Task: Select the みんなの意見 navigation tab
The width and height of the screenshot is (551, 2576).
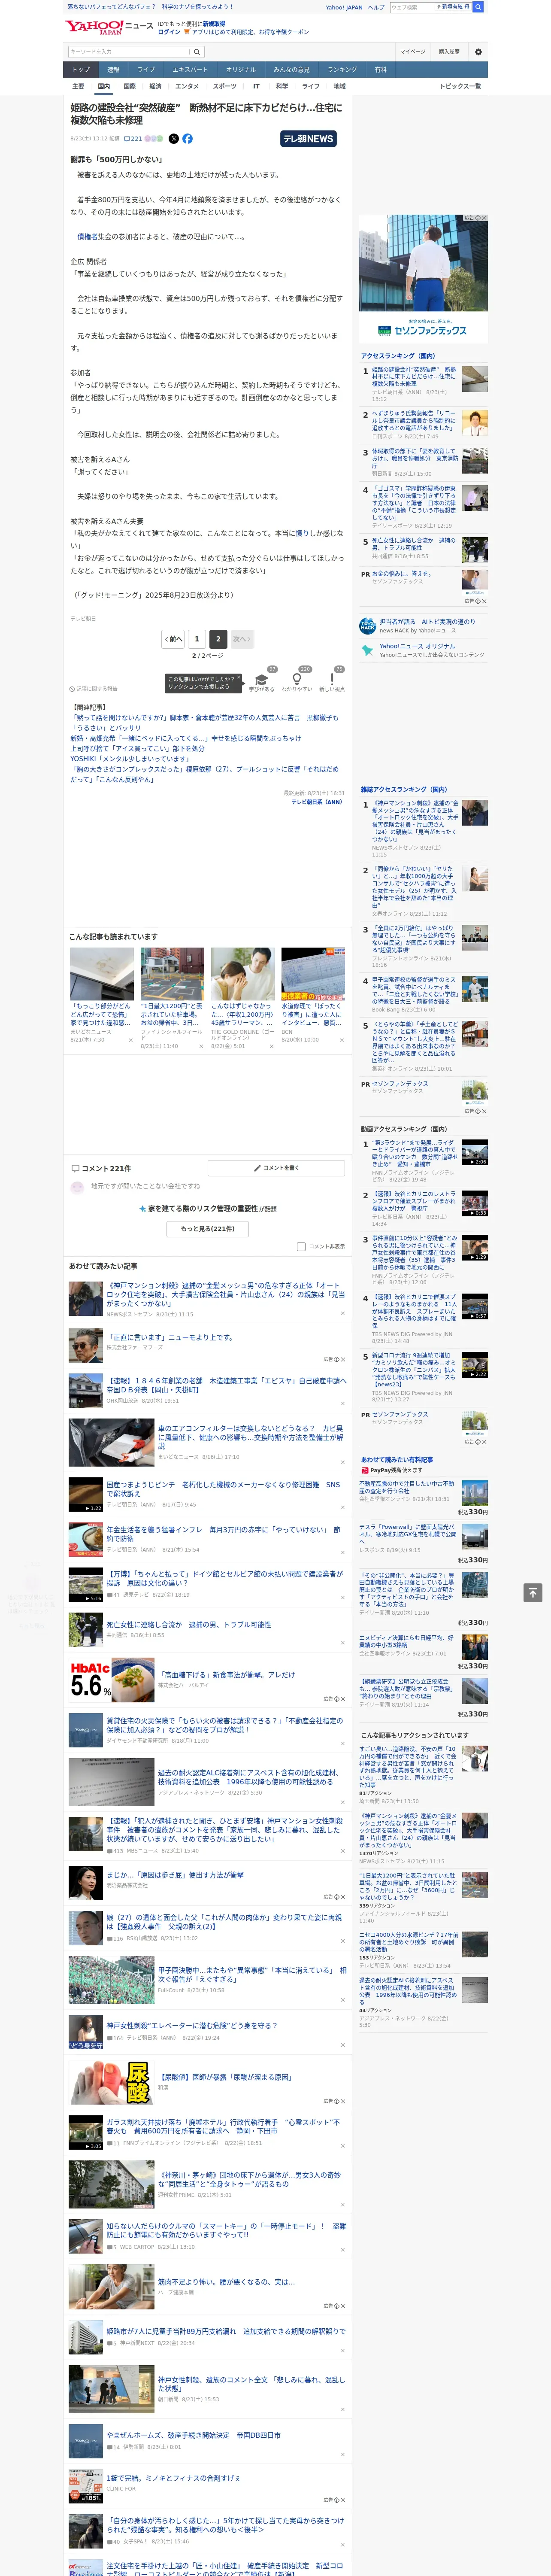Action: (291, 70)
